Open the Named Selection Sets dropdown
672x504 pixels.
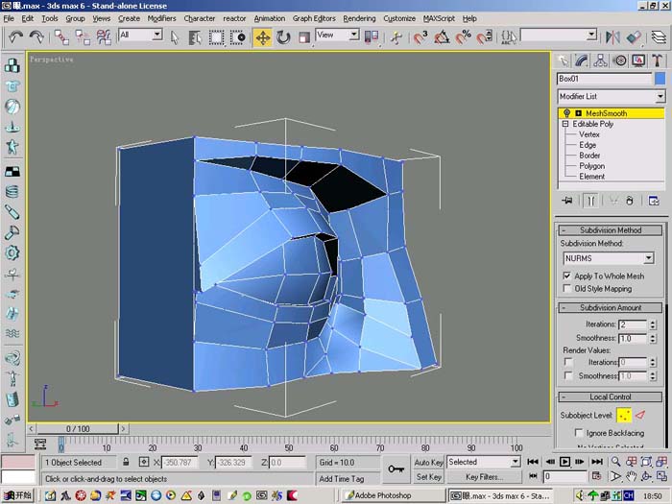pyautogui.click(x=591, y=35)
